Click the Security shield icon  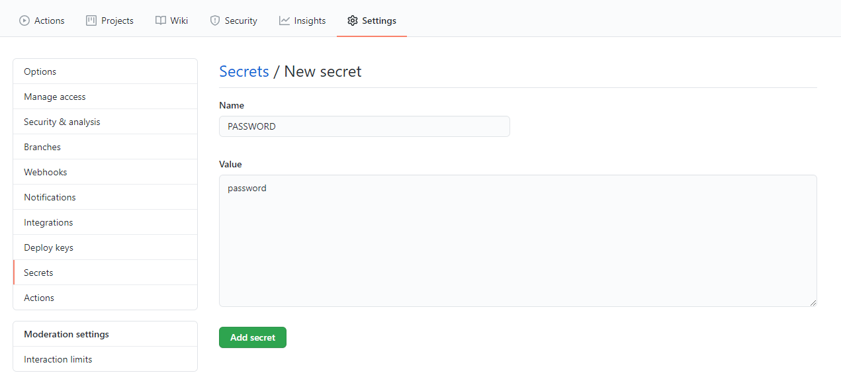pyautogui.click(x=214, y=20)
